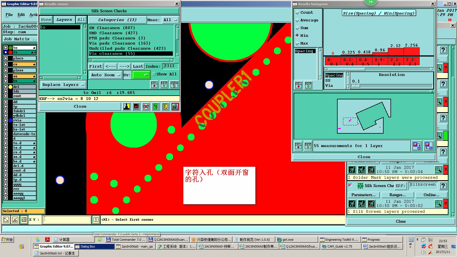Toggle checkbox for plncs layer
Viewport: 457px width, 257px height.
(x=6, y=58)
